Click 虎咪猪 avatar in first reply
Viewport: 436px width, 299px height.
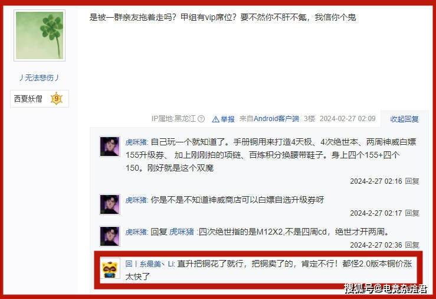click(110, 147)
